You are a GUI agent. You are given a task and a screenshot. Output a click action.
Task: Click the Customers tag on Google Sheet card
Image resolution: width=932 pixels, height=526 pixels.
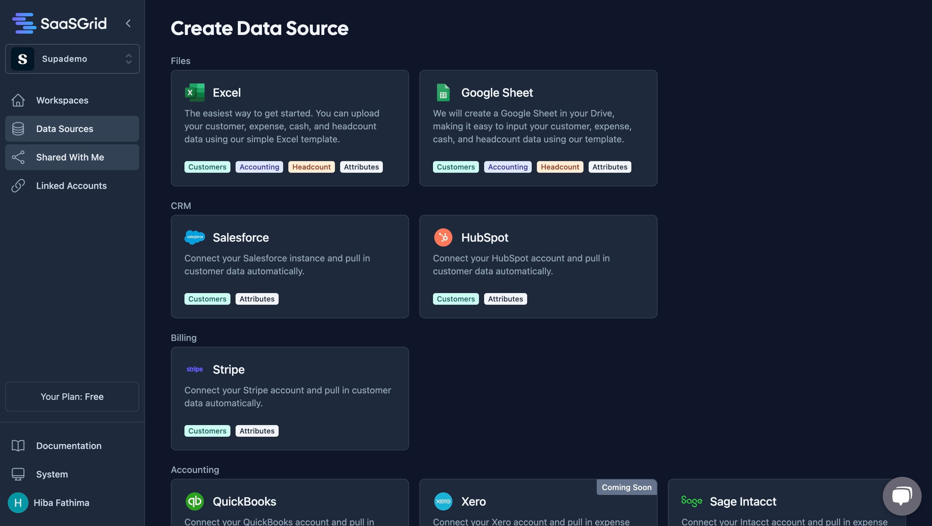[x=456, y=167]
